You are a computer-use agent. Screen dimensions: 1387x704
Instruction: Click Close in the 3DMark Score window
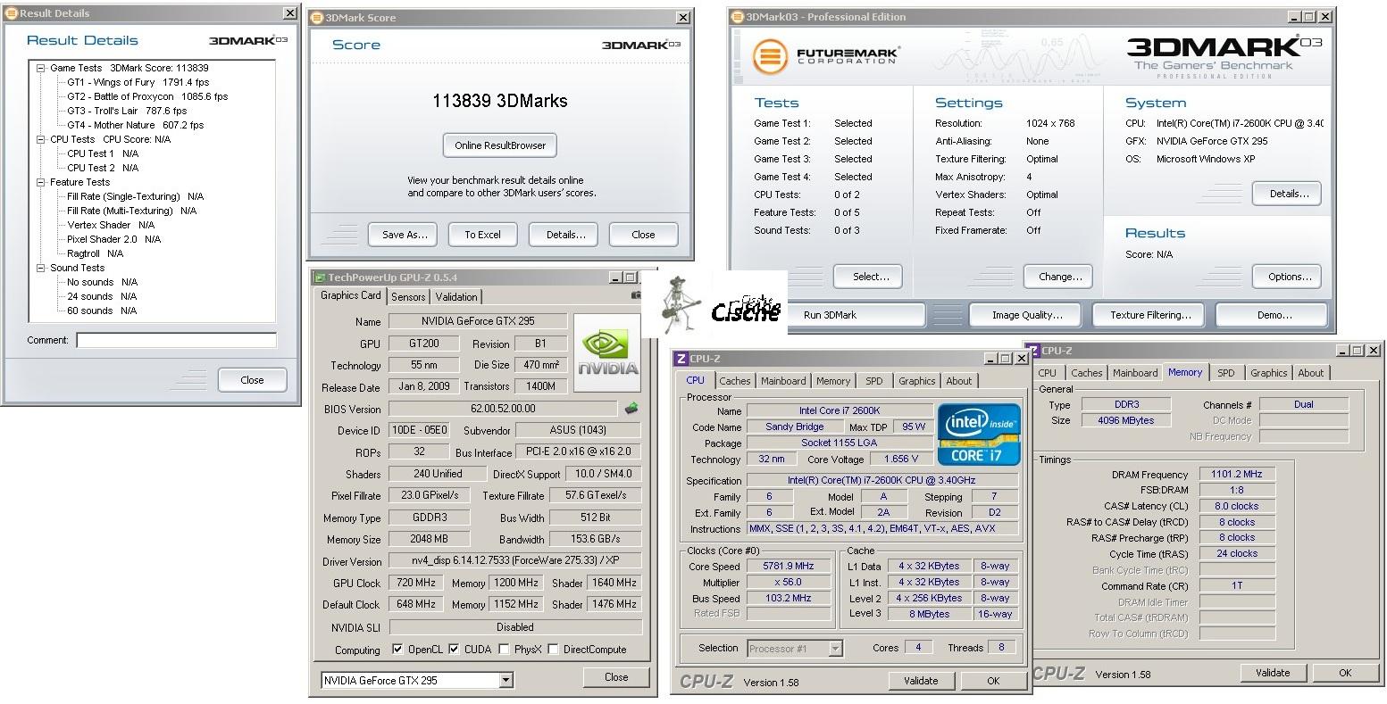[x=643, y=235]
